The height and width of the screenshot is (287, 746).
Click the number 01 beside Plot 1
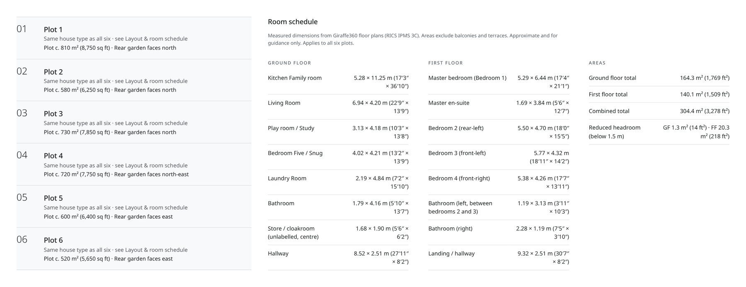click(22, 29)
